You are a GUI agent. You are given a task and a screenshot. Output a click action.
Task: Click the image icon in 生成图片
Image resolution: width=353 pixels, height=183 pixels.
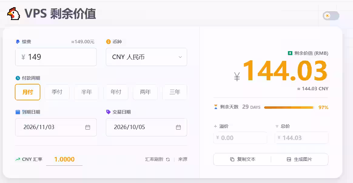point(289,159)
